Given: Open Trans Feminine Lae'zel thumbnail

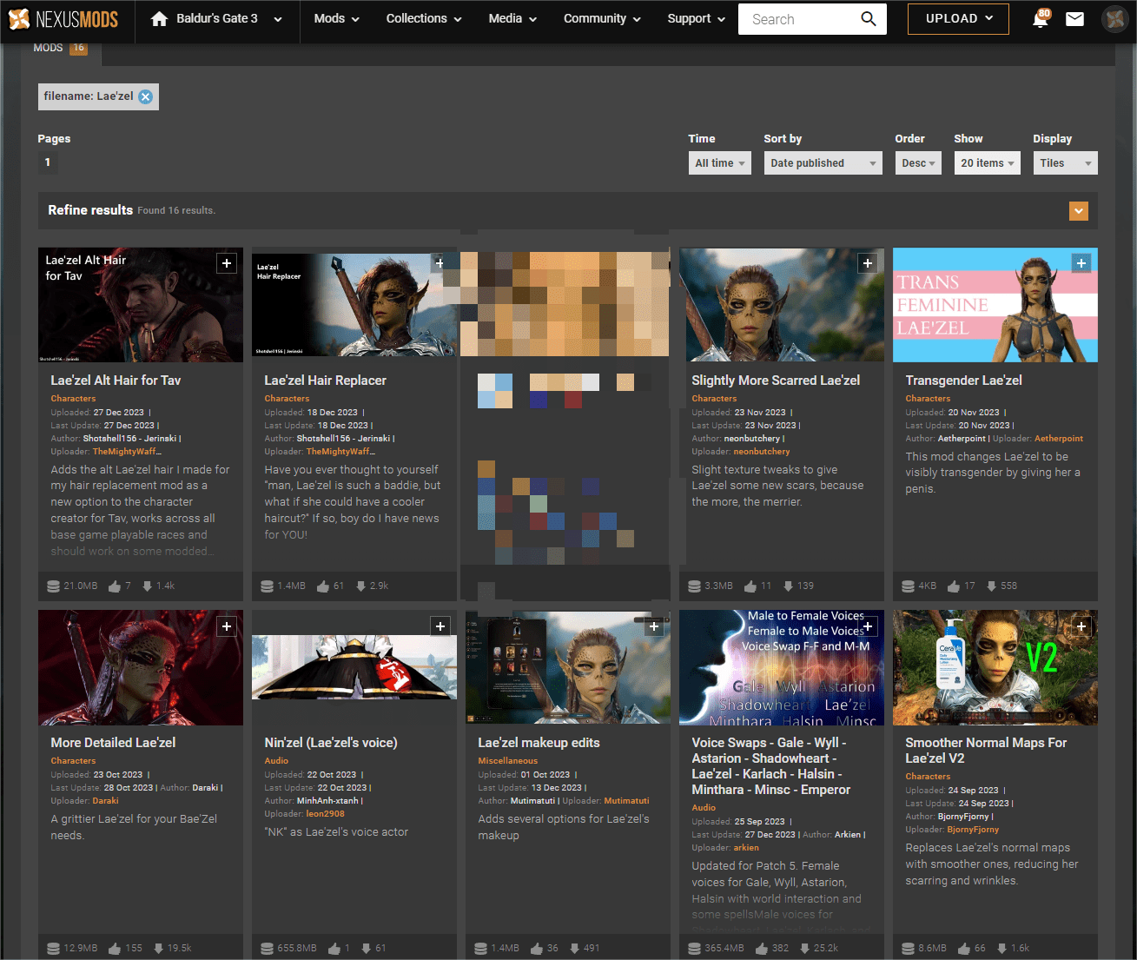Looking at the screenshot, I should point(995,304).
